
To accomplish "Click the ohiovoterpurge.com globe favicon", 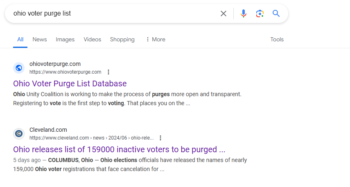I will click(x=19, y=68).
